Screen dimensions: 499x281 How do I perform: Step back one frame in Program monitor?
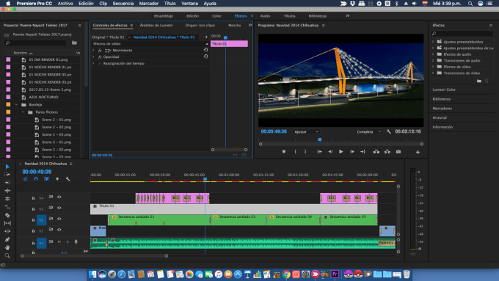click(330, 152)
